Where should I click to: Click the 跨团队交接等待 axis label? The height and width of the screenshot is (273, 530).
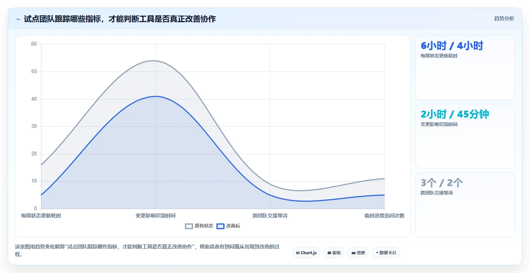pyautogui.click(x=270, y=216)
